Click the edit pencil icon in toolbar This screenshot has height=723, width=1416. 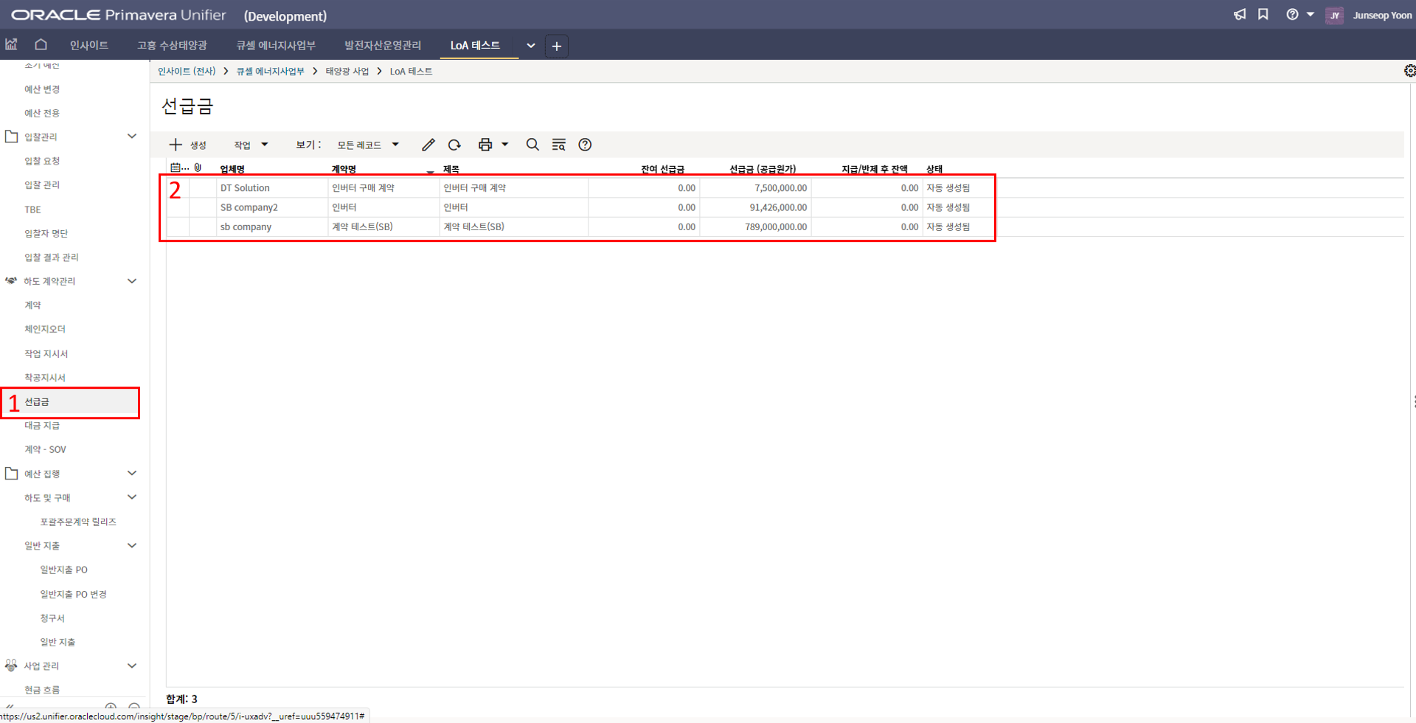[x=428, y=145]
